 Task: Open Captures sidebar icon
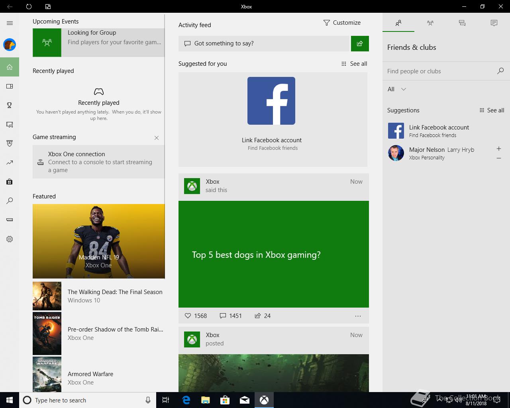point(10,124)
